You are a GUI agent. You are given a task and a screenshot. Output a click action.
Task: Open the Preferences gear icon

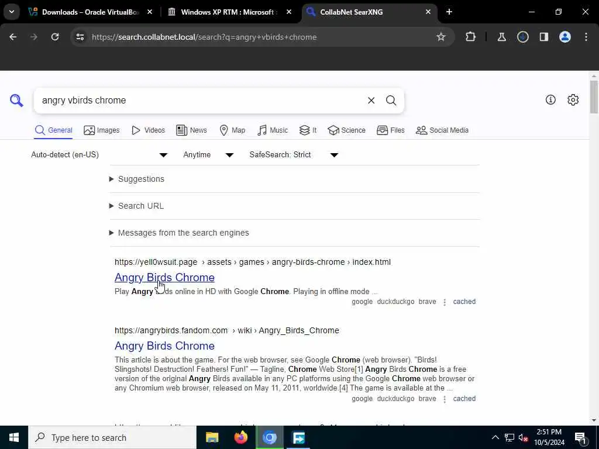pyautogui.click(x=573, y=99)
